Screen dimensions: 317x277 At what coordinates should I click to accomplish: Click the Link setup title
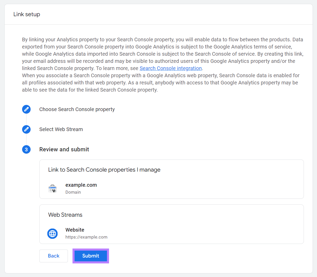[x=27, y=14]
